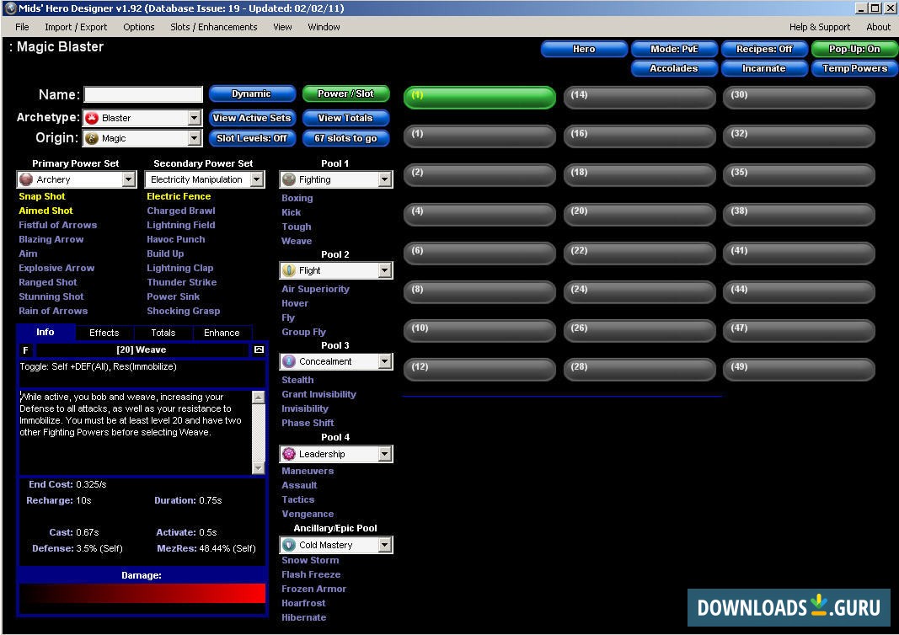Select the Electric Fence power
This screenshot has width=899, height=635.
pos(179,196)
